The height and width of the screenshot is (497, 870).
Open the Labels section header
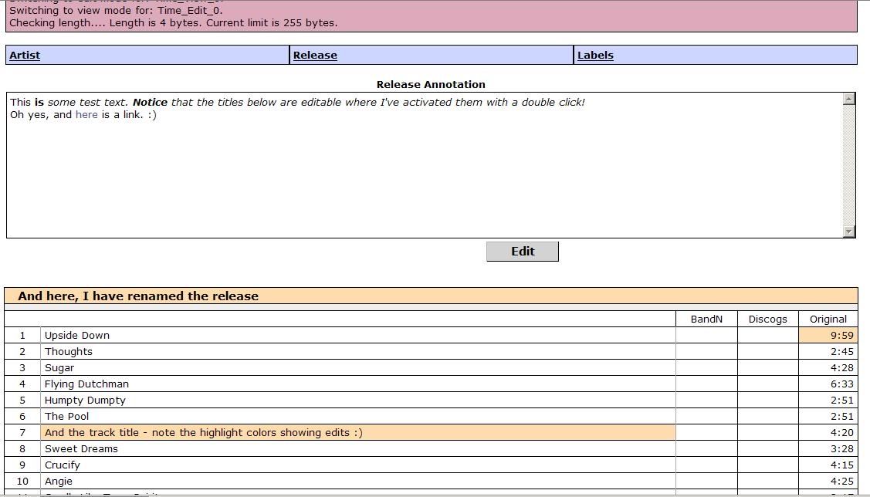click(x=595, y=55)
